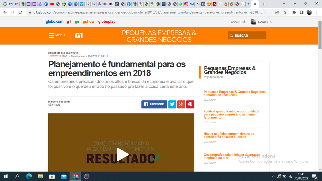
Task: Expand the tab search chevron
Action: 284,4
